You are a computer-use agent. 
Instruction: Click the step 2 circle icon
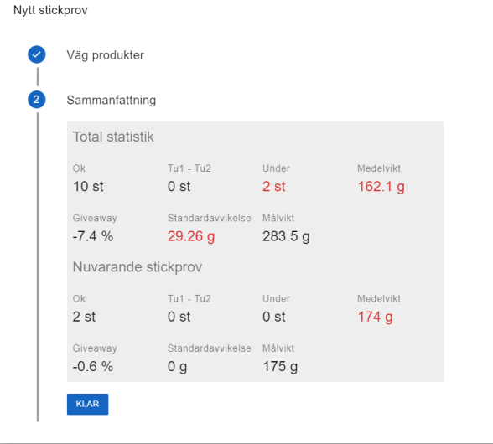tap(37, 100)
